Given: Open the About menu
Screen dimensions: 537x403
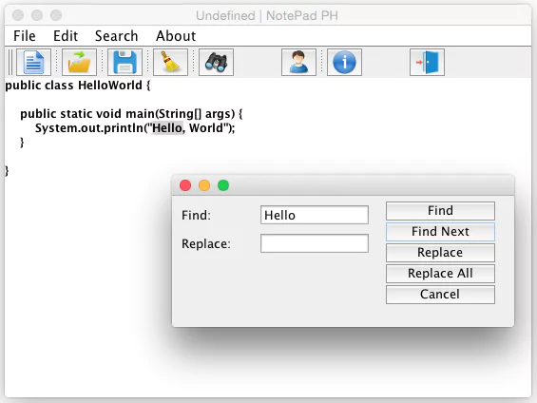Looking at the screenshot, I should [x=176, y=36].
